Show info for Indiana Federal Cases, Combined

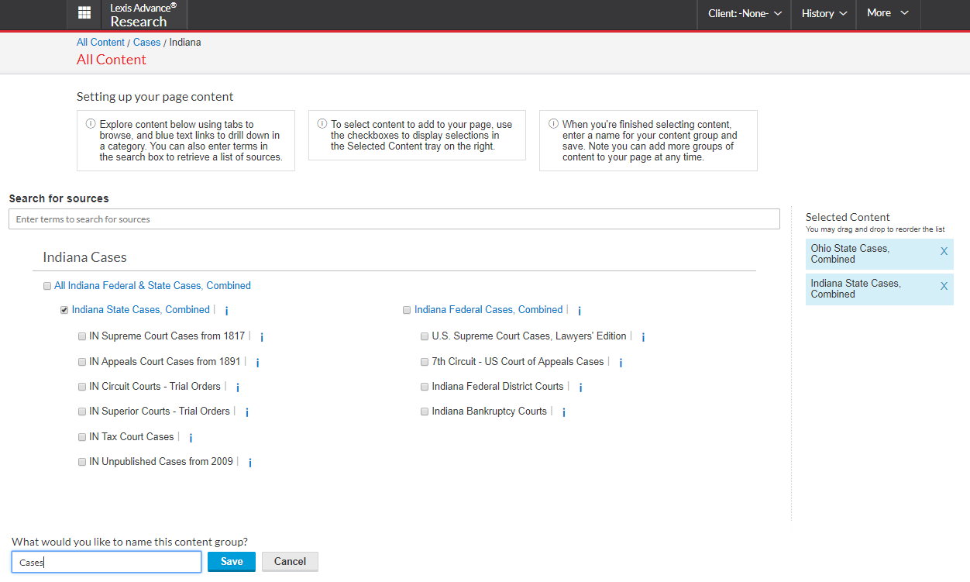pyautogui.click(x=580, y=311)
